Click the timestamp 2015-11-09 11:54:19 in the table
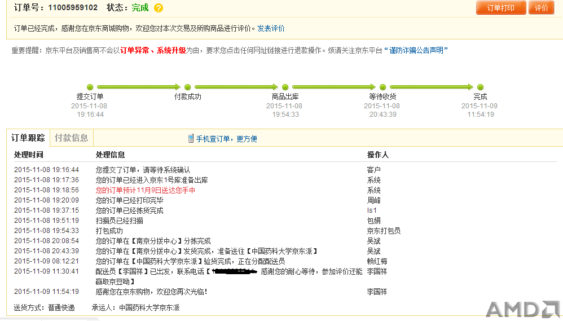Image resolution: width=563 pixels, height=321 pixels. click(x=46, y=292)
